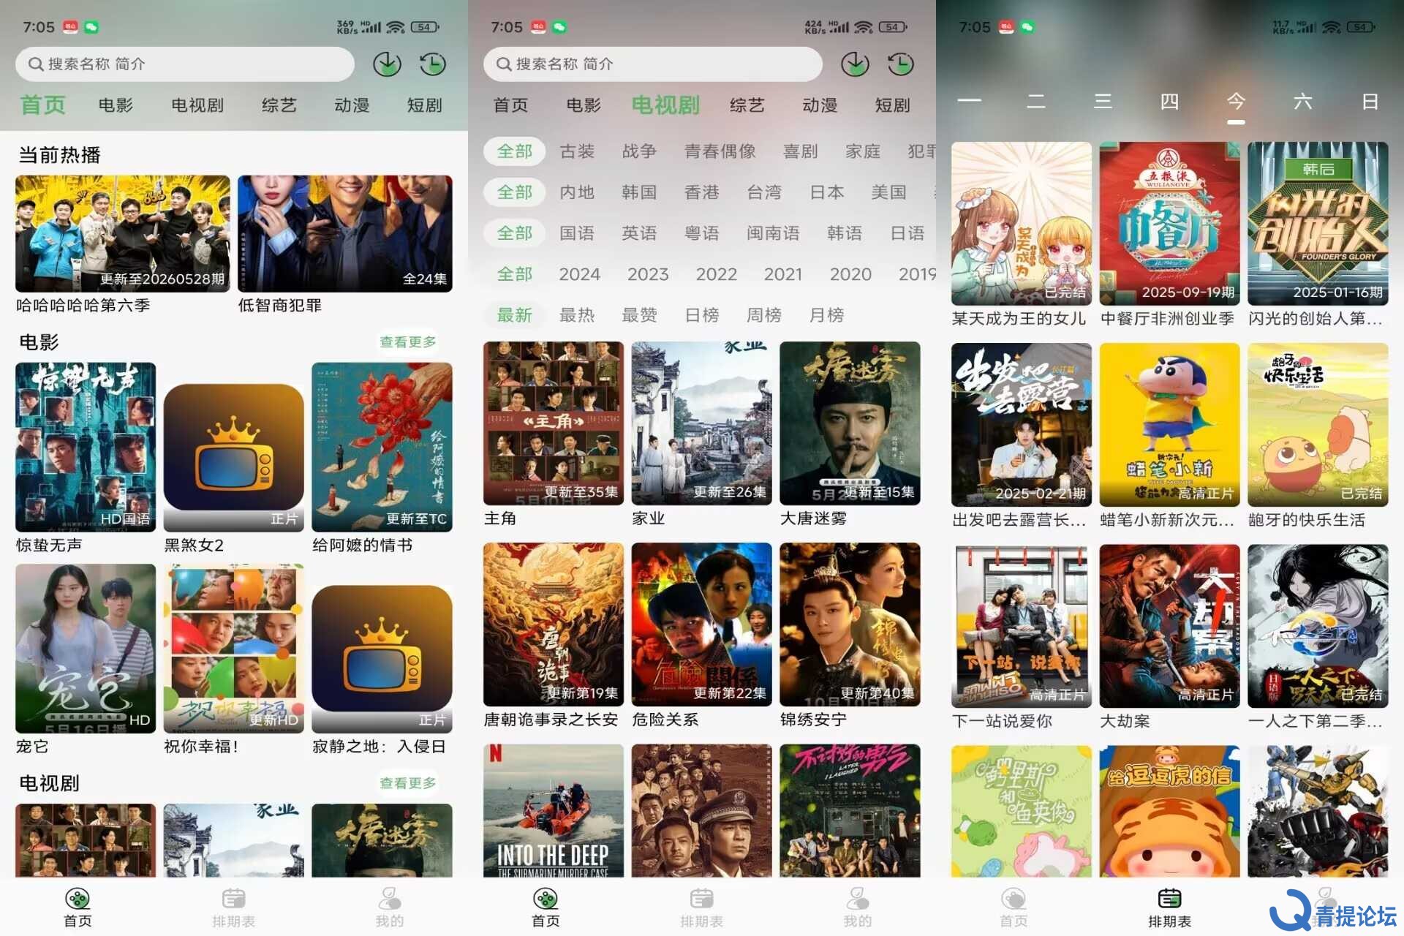Open 宠它 movie poster
The image size is (1404, 936).
tap(86, 649)
